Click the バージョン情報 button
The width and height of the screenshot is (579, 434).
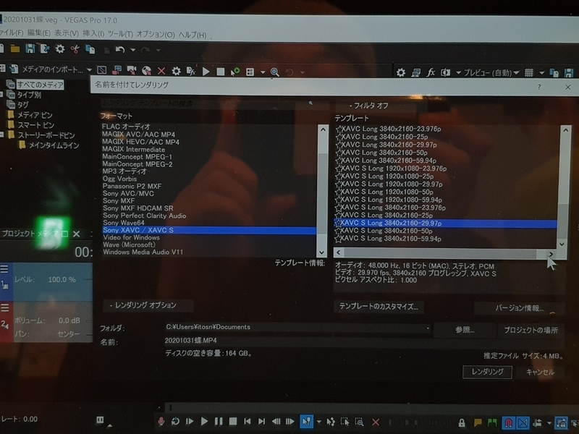(x=519, y=308)
